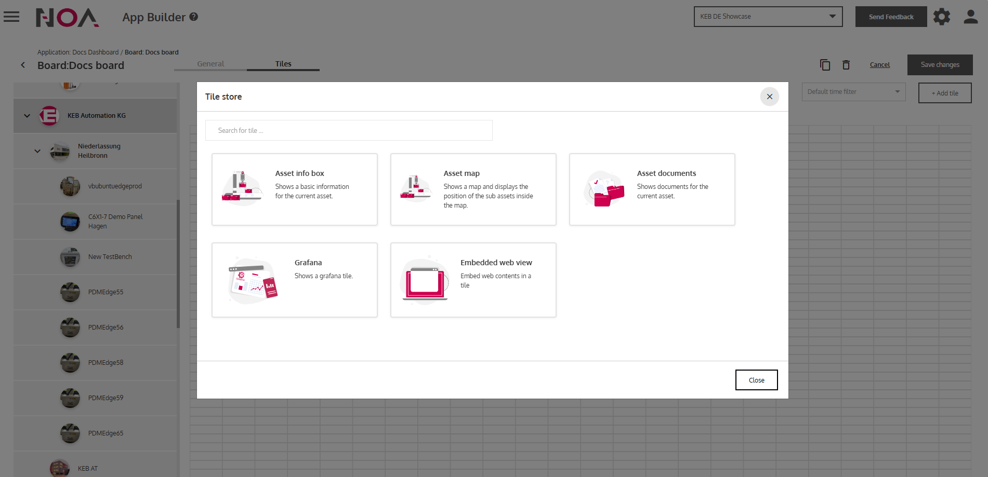
Task: Pick the Grafana tile
Action: pos(294,280)
